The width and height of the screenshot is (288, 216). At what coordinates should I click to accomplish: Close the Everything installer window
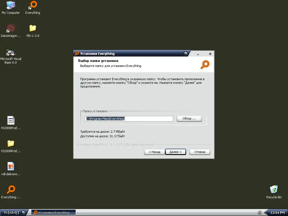tap(210, 54)
